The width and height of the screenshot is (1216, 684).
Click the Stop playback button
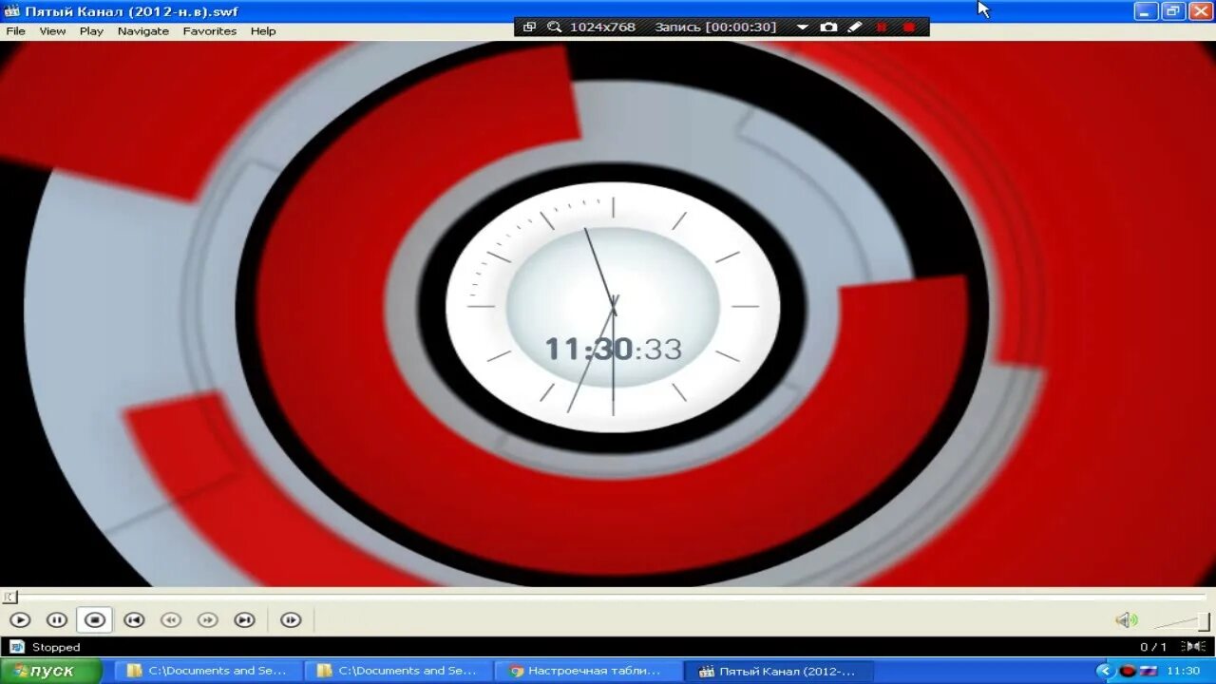coord(95,620)
